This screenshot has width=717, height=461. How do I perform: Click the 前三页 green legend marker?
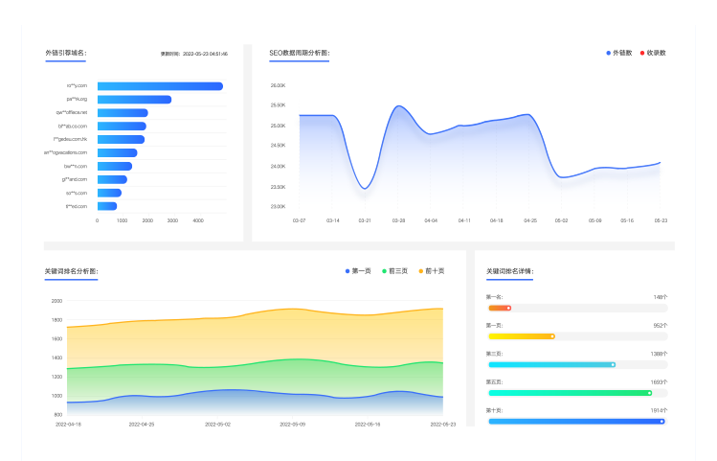pyautogui.click(x=384, y=271)
